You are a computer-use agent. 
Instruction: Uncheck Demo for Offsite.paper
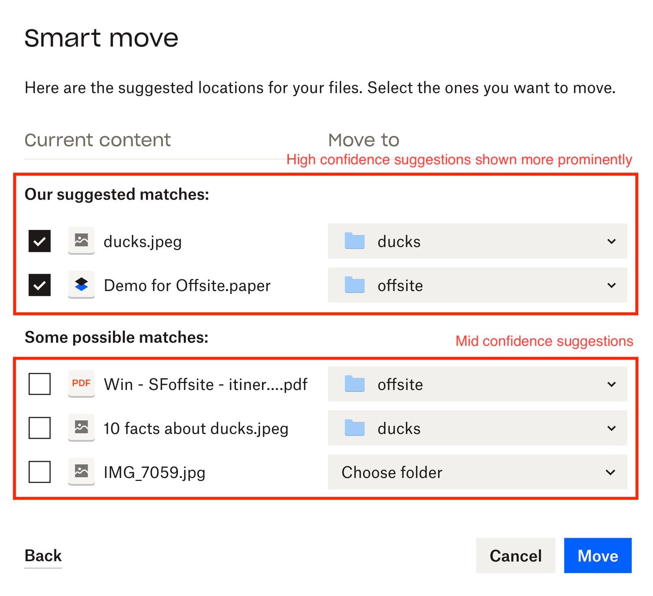point(39,286)
